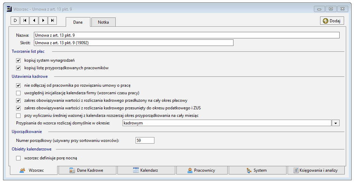Viewport: 354px width, 182px height.
Task: Uncheck kopiuj system wynagrodzeń
Action: tap(18, 60)
